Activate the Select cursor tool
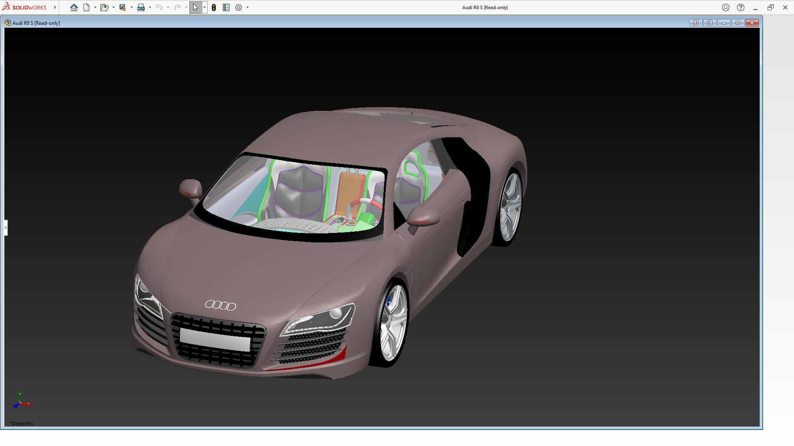Screen dimensions: 794x446 (195, 7)
